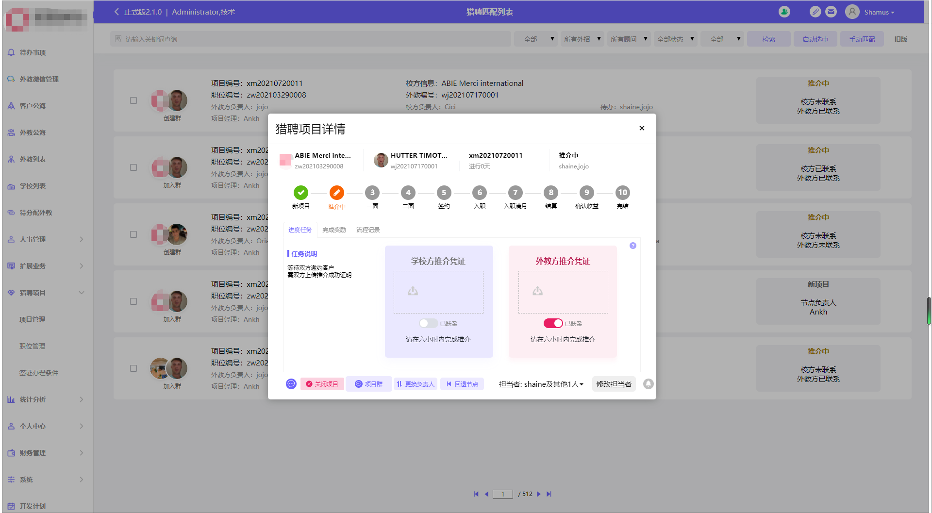
Task: Enable the 已联系 toggle for 学校方推介凭证
Action: pos(428,323)
